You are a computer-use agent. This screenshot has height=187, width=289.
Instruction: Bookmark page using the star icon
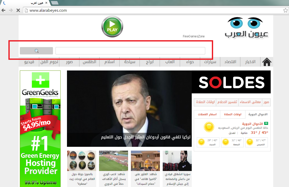[x=285, y=10]
